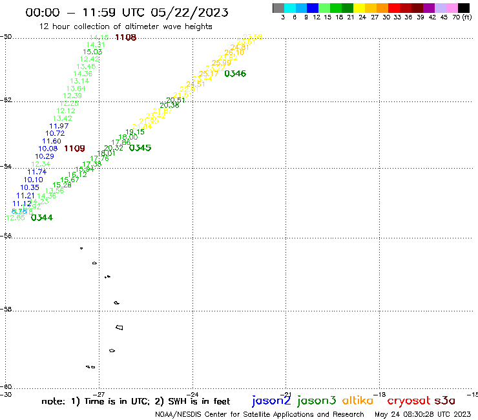Click the blue 'jason2' satellite label
The height and width of the screenshot is (420, 478).
271,401
